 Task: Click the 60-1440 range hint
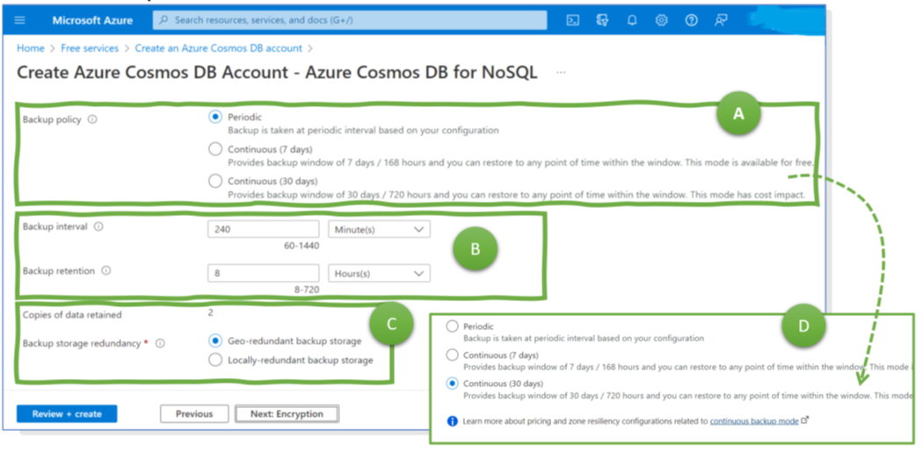tap(301, 246)
